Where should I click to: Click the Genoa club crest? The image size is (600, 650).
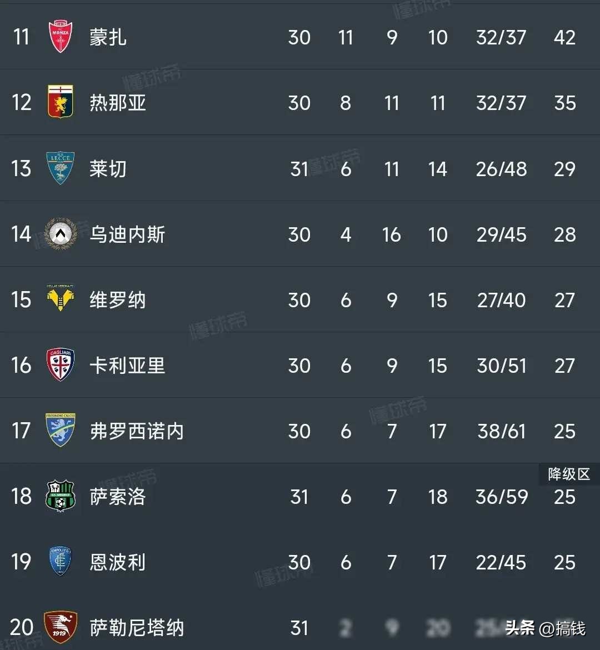point(61,102)
